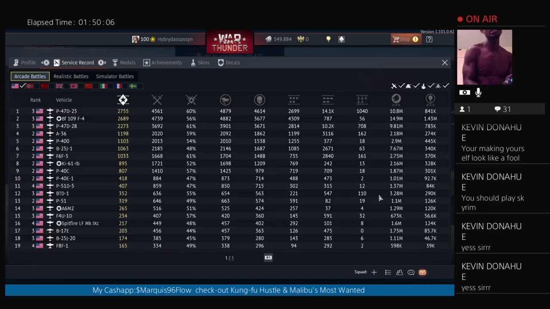The height and width of the screenshot is (309, 550).
Task: Toggle the aircraft type filter checkbox
Action: click(401, 86)
